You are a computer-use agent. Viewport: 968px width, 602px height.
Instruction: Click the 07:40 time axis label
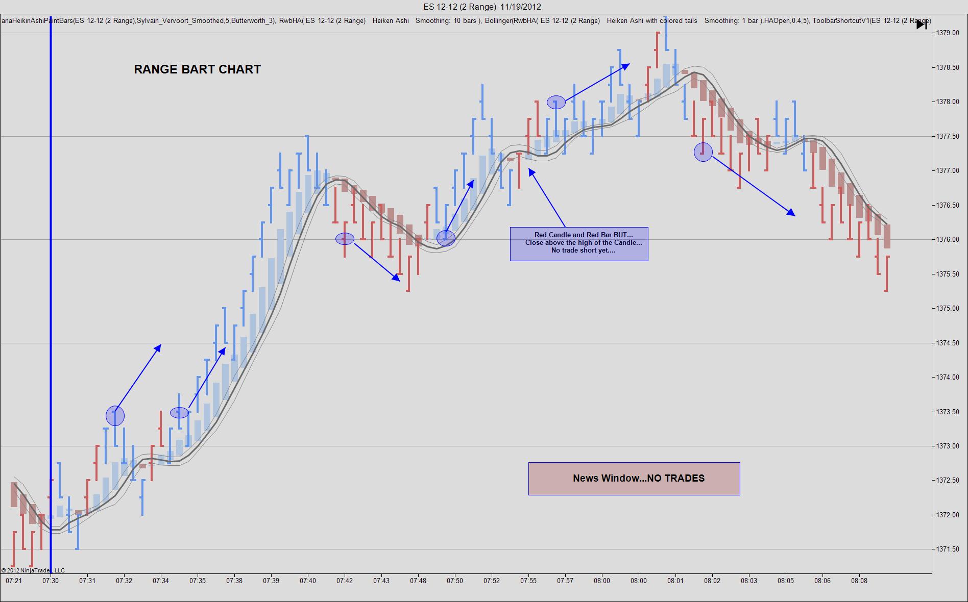point(308,581)
